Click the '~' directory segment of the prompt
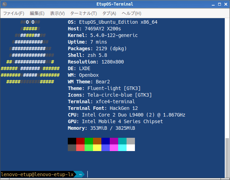 tap(80, 174)
